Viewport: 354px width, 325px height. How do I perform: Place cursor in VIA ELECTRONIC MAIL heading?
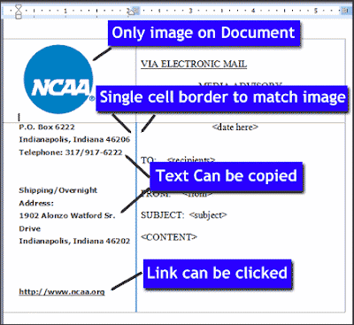194,64
